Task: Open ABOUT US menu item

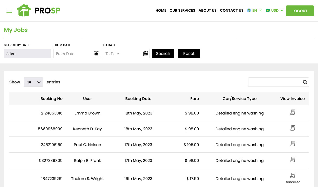Action: tap(207, 10)
